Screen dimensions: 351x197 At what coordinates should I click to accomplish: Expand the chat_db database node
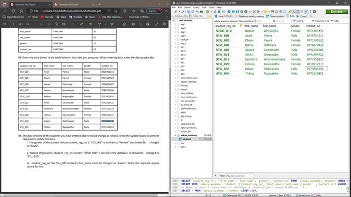tap(175, 39)
